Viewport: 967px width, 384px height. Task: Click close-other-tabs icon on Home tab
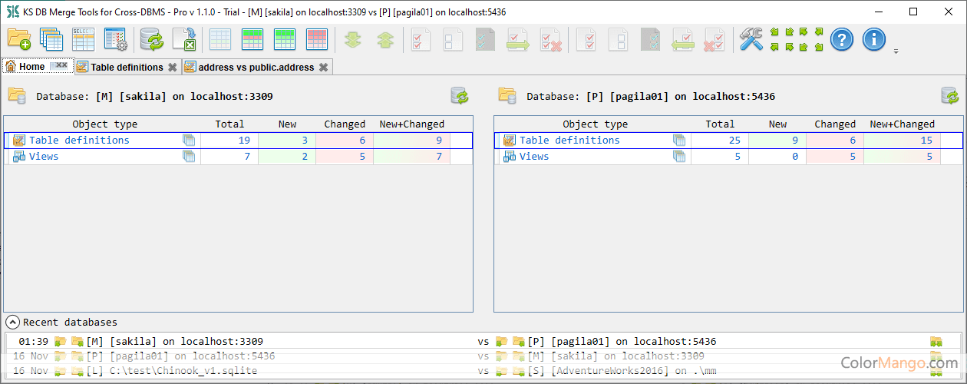[60, 66]
